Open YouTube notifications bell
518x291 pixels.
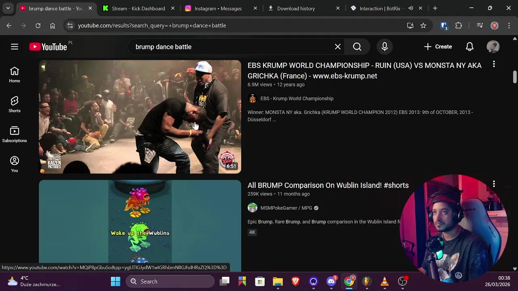pyautogui.click(x=469, y=47)
